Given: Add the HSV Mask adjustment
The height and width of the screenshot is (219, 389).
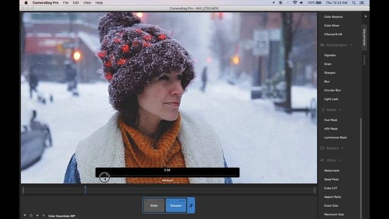Looking at the screenshot, I should [331, 129].
